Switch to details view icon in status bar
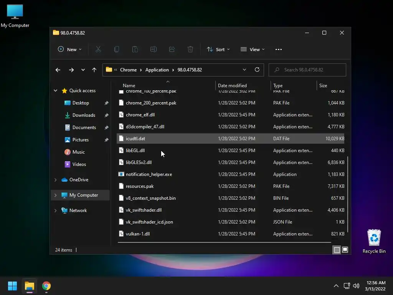This screenshot has height=295, width=393. click(x=337, y=250)
